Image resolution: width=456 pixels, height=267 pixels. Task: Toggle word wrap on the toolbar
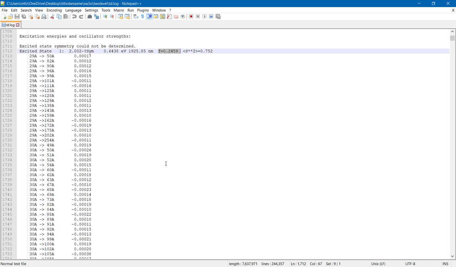pos(135,16)
